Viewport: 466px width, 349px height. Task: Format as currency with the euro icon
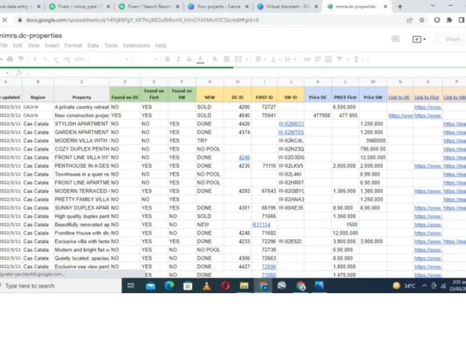pyautogui.click(x=35, y=59)
